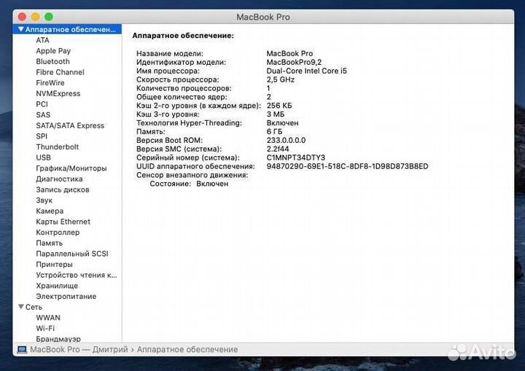Screen dimensions: 525x371
Task: Select the Аппаратное обеспечение: heading text
Action: (183, 36)
